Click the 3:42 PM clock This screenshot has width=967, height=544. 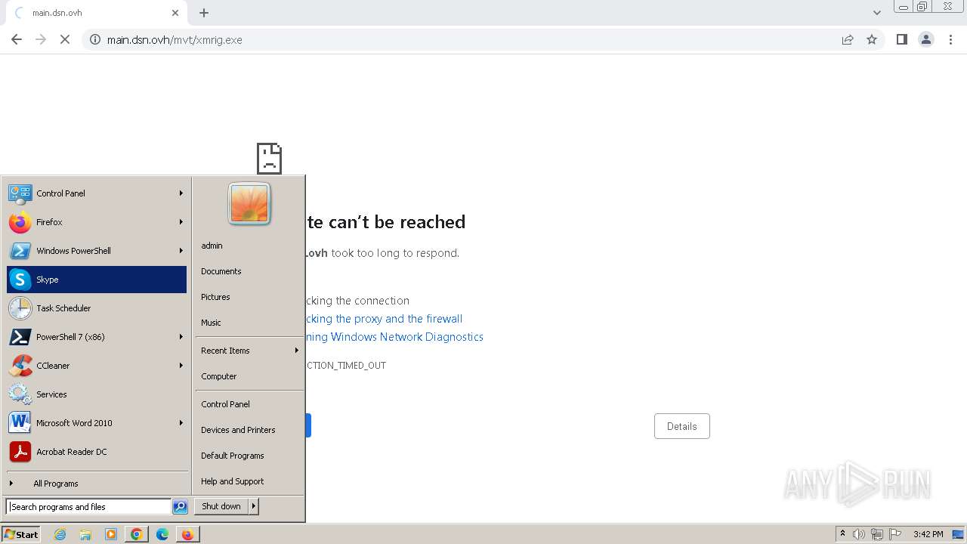pyautogui.click(x=928, y=534)
